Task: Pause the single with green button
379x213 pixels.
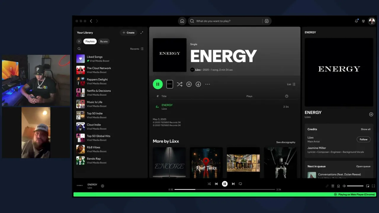Action: [158, 84]
